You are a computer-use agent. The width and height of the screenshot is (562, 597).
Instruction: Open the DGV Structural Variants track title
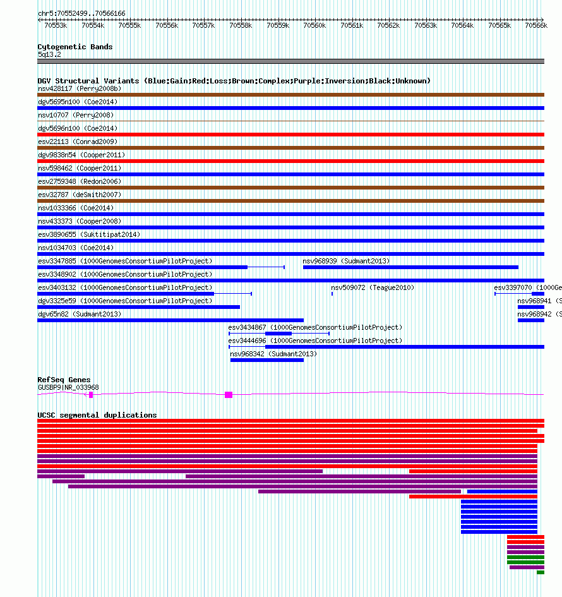(x=234, y=81)
